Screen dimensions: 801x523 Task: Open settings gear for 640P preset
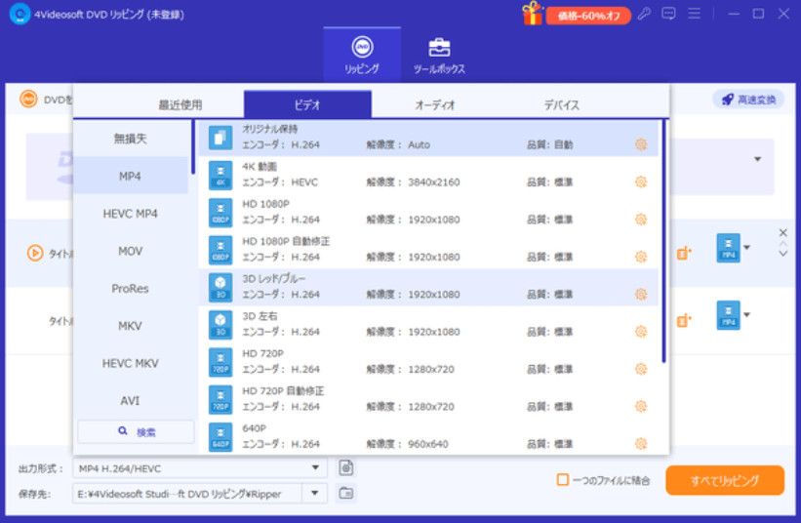click(x=641, y=443)
